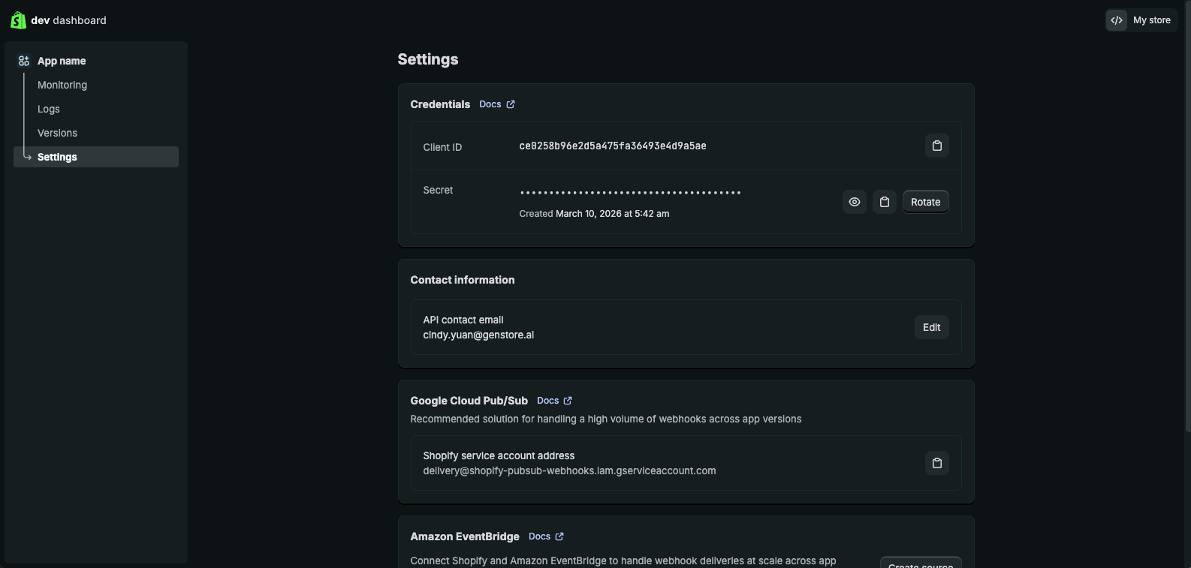This screenshot has width=1191, height=568.
Task: Open external link icon for Pub/Sub Docs
Action: (568, 401)
